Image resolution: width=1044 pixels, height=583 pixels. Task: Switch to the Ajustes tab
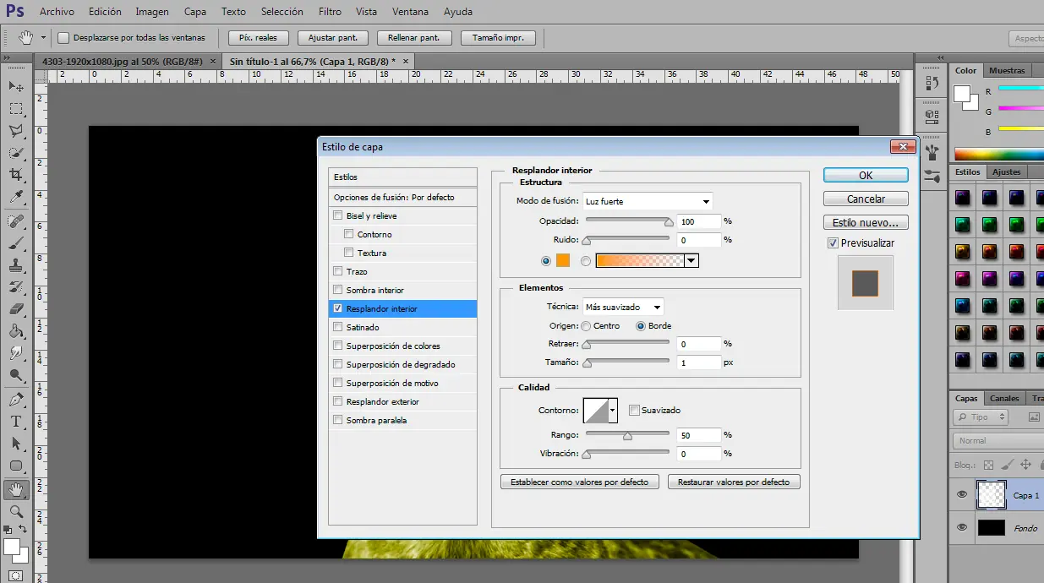[1006, 172]
